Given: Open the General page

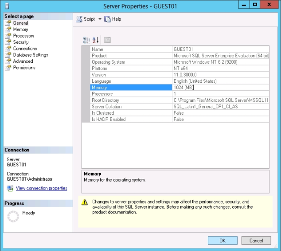Looking at the screenshot, I should (20, 23).
